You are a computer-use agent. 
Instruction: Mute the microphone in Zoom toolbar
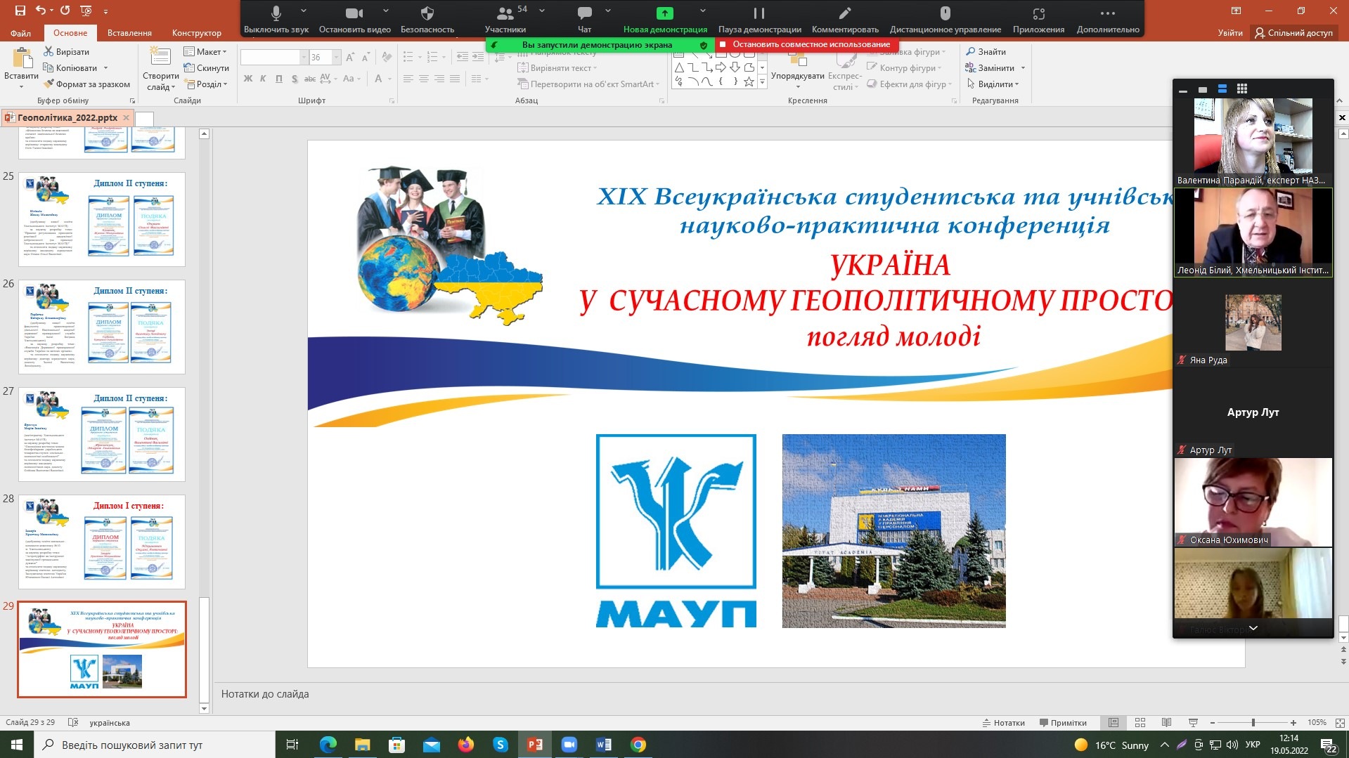click(x=276, y=13)
